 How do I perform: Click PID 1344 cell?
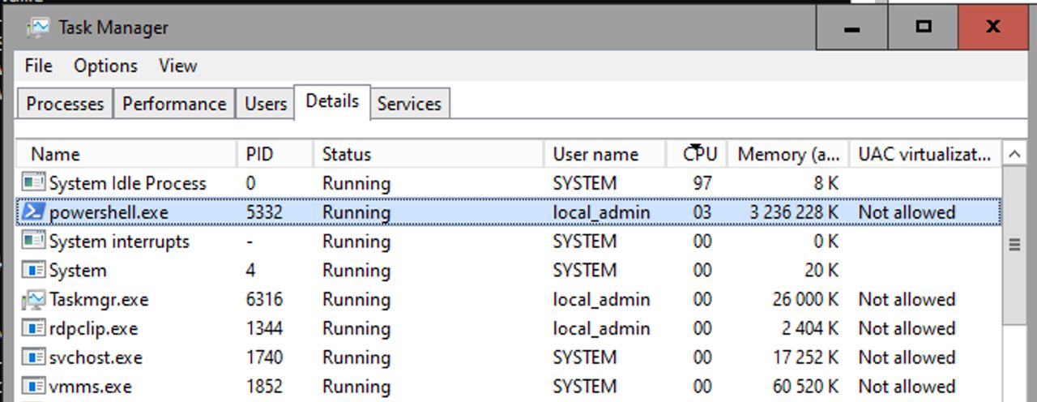(264, 329)
